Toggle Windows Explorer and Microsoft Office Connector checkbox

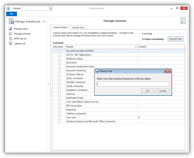coord(59,121)
